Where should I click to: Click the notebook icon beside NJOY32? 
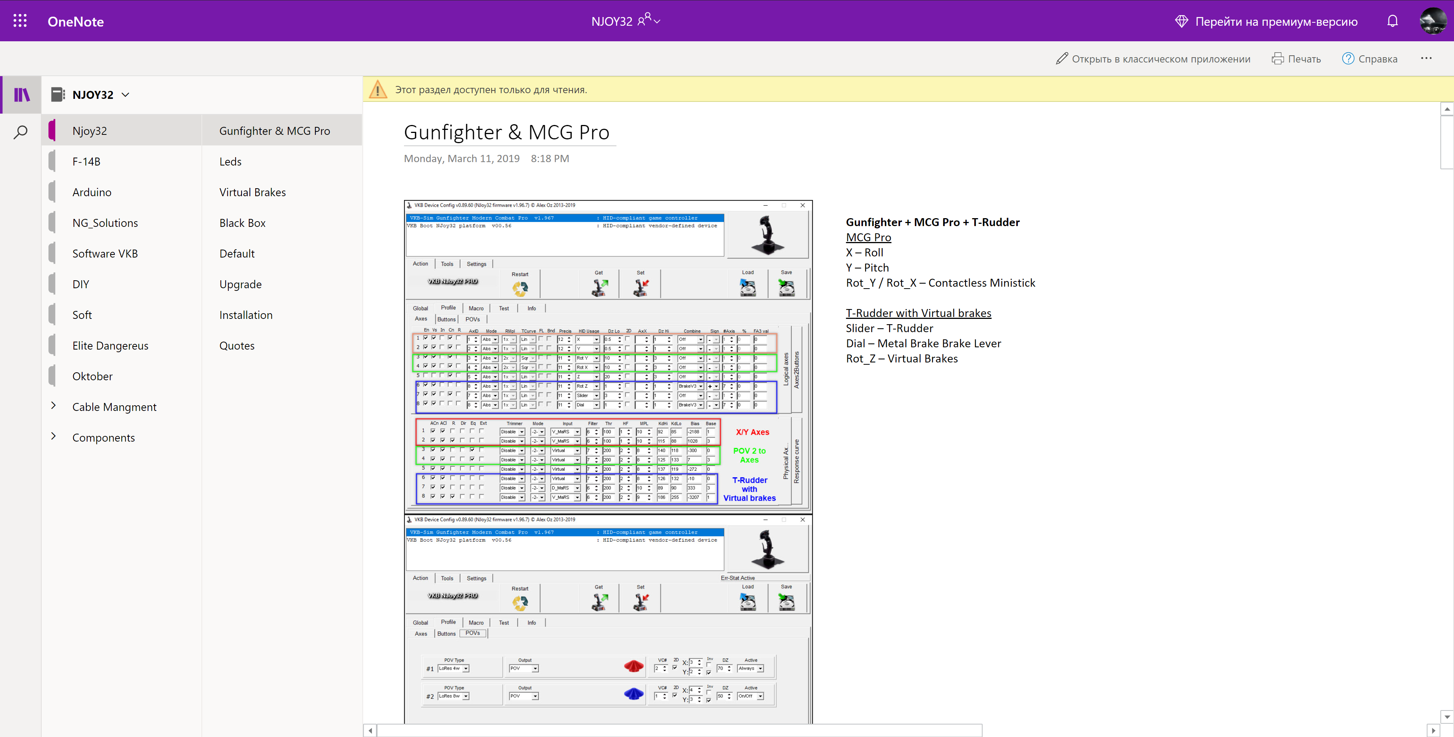pyautogui.click(x=58, y=94)
